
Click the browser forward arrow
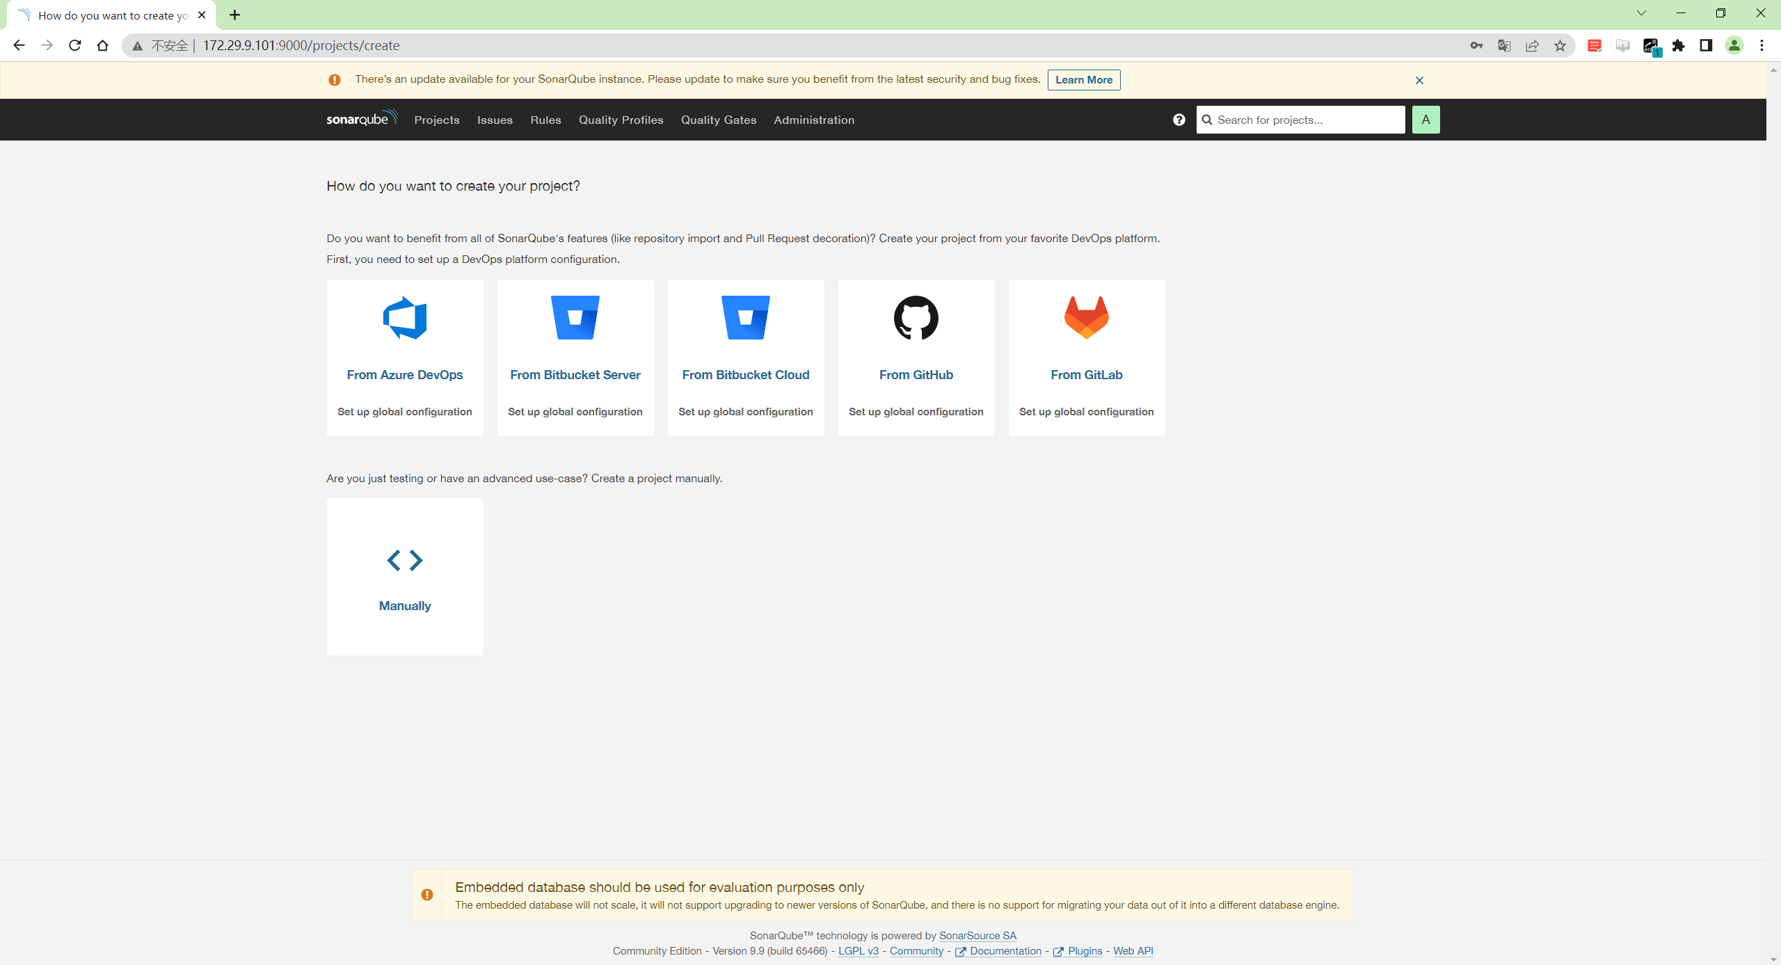(47, 45)
